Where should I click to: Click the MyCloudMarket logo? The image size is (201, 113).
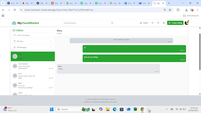coord(25,23)
